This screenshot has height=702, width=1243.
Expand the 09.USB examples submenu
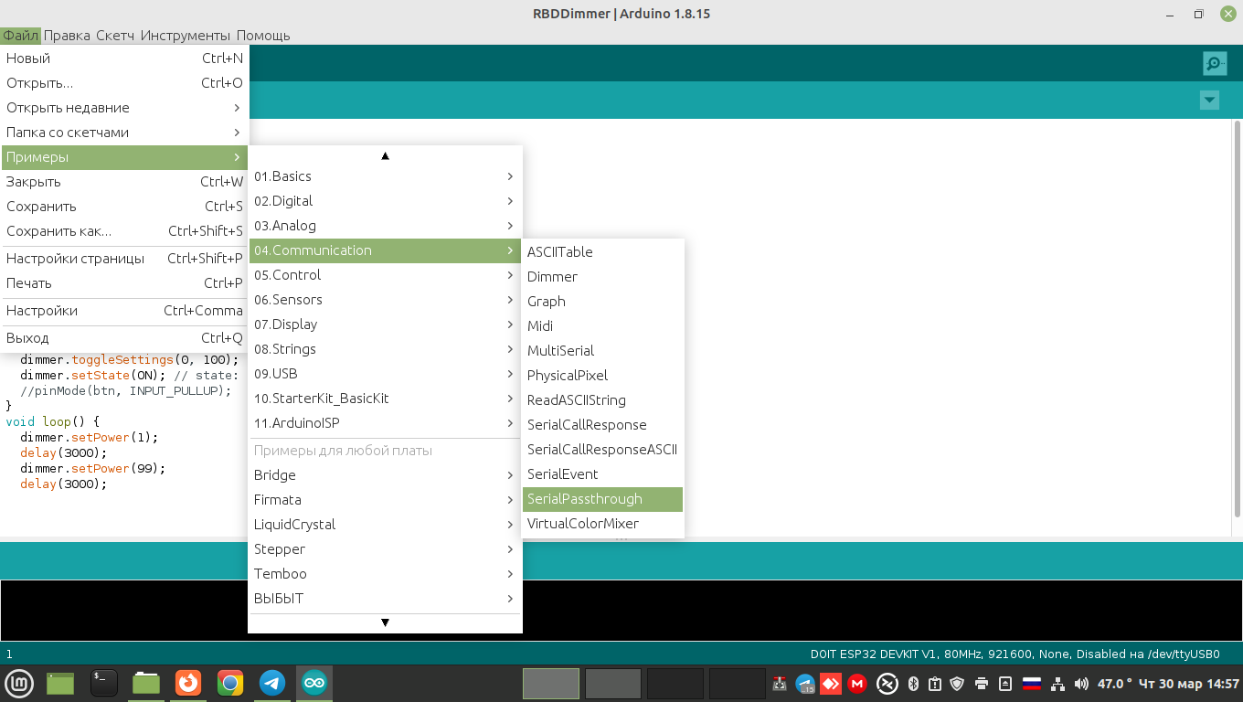click(x=385, y=374)
